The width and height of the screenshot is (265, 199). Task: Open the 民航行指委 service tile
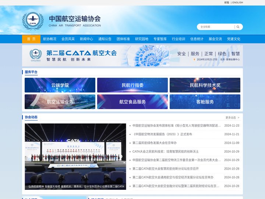point(132,85)
